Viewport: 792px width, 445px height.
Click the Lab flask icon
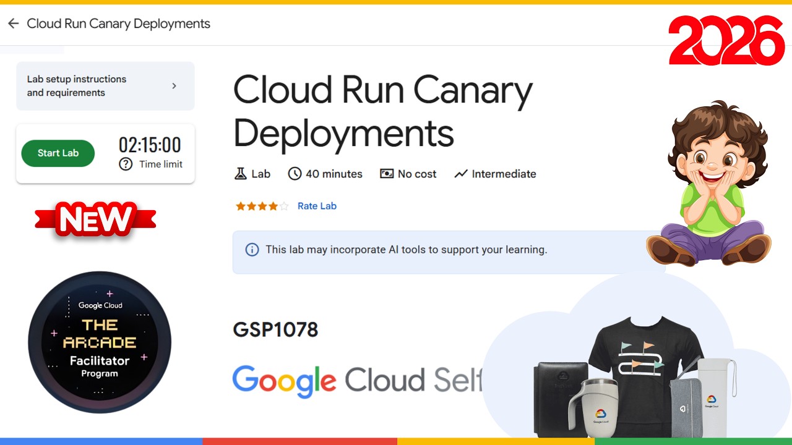pos(240,174)
